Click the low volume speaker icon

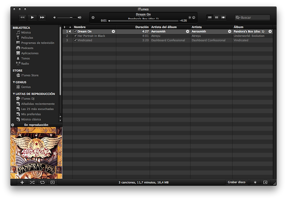pyautogui.click(x=55, y=17)
